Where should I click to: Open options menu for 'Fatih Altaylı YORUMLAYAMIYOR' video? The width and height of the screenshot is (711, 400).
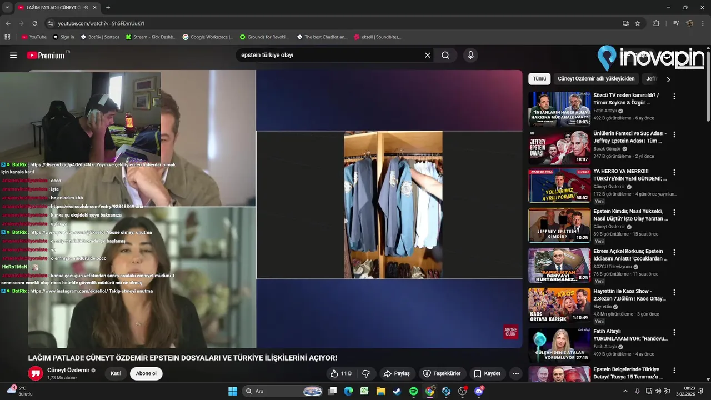coord(674,332)
